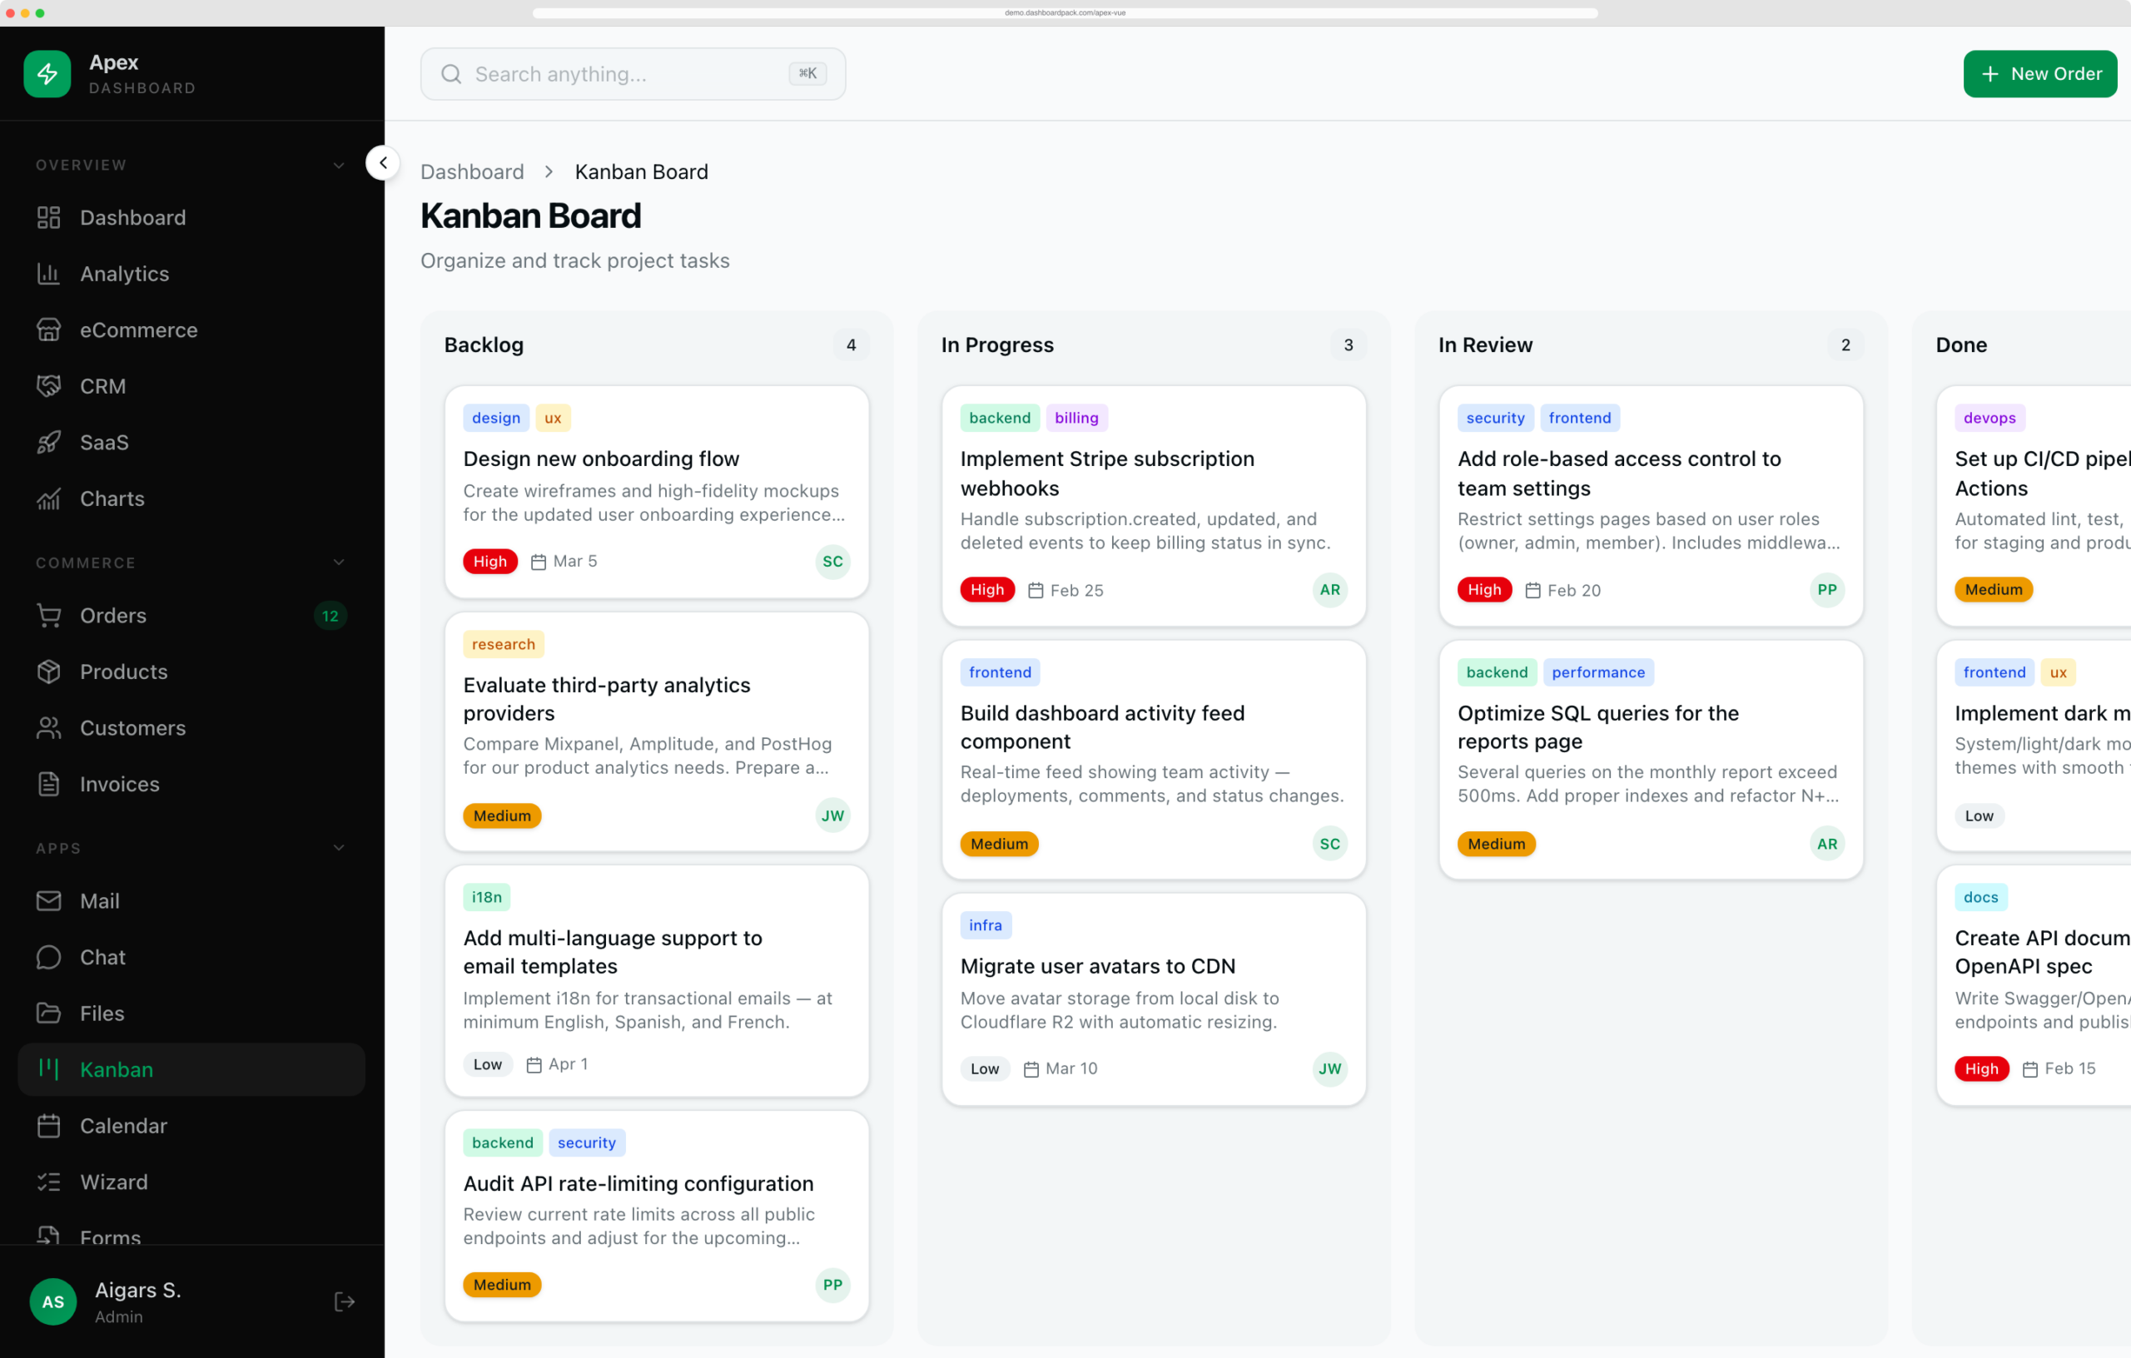
Task: Click PP avatar on access control card
Action: 1827,590
